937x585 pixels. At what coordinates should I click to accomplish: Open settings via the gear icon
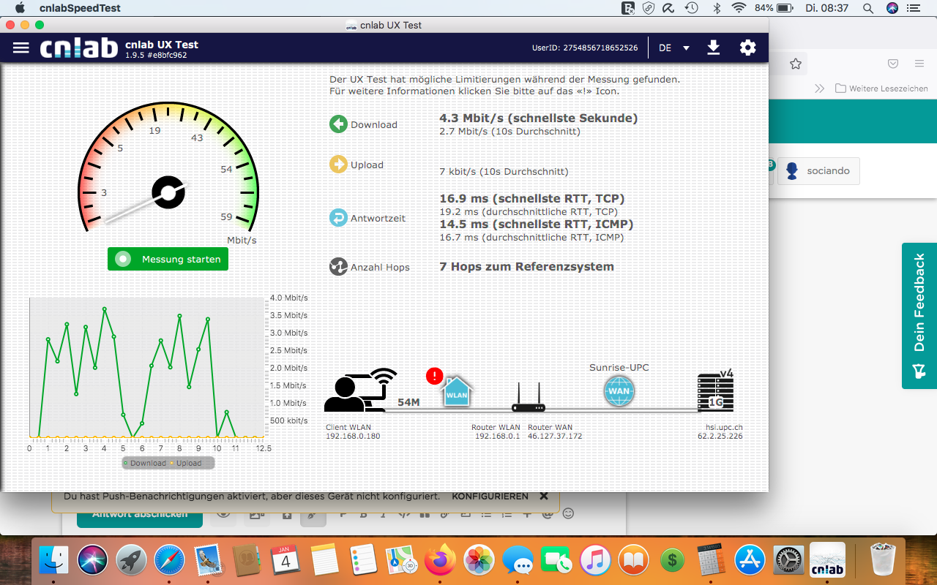747,48
